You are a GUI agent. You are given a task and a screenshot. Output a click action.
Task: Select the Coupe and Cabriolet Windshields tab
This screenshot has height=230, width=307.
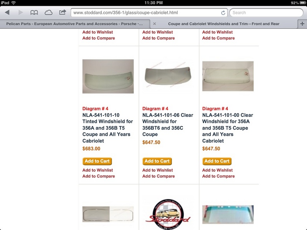[x=224, y=24]
